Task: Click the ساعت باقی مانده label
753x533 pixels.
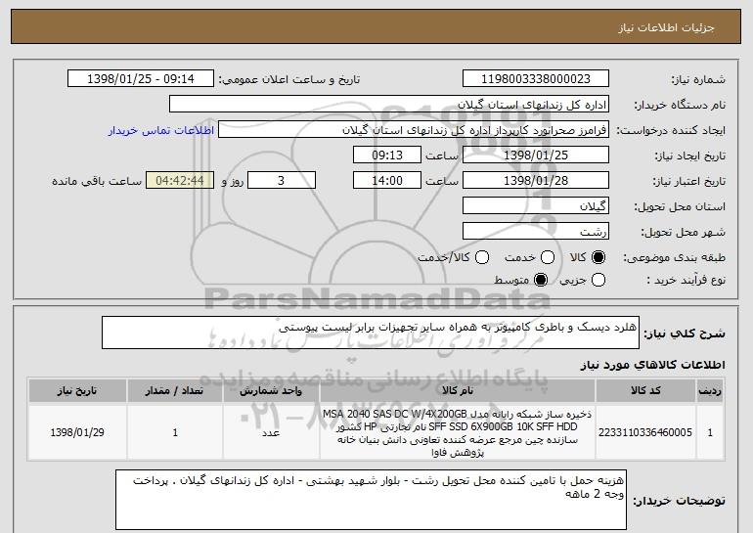Action: [x=97, y=181]
